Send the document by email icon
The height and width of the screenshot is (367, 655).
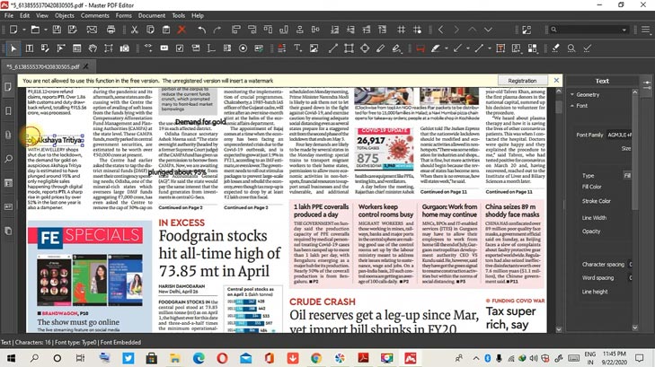pos(92,30)
